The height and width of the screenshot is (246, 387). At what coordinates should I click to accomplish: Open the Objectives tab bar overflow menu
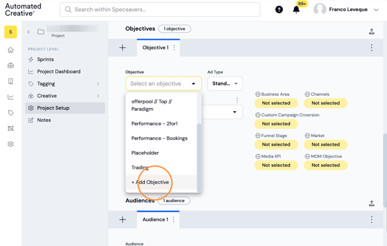pos(372,47)
